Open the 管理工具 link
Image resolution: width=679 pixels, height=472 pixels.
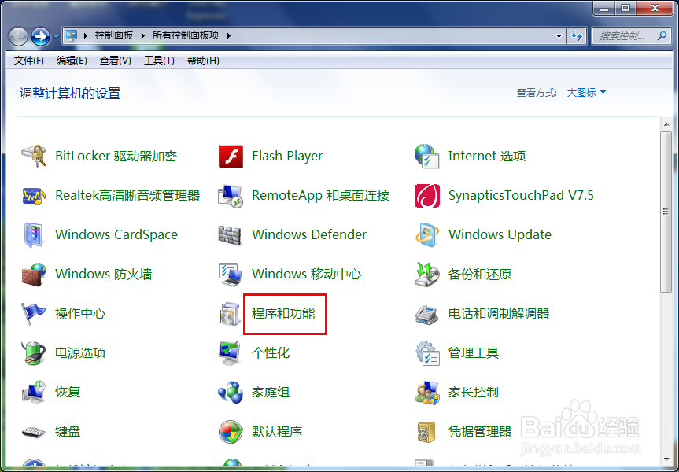(x=474, y=353)
